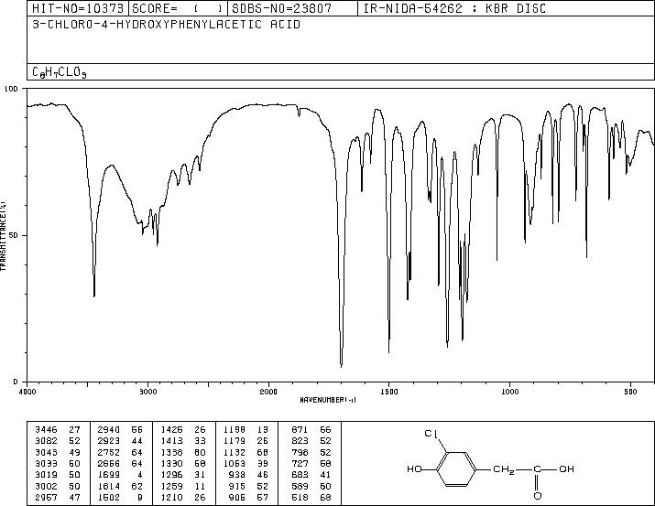Click the 1413 wavenumber in the table
The image size is (655, 506).
[171, 441]
